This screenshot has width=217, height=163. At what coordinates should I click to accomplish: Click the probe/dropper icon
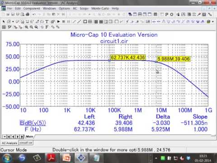click(199, 14)
